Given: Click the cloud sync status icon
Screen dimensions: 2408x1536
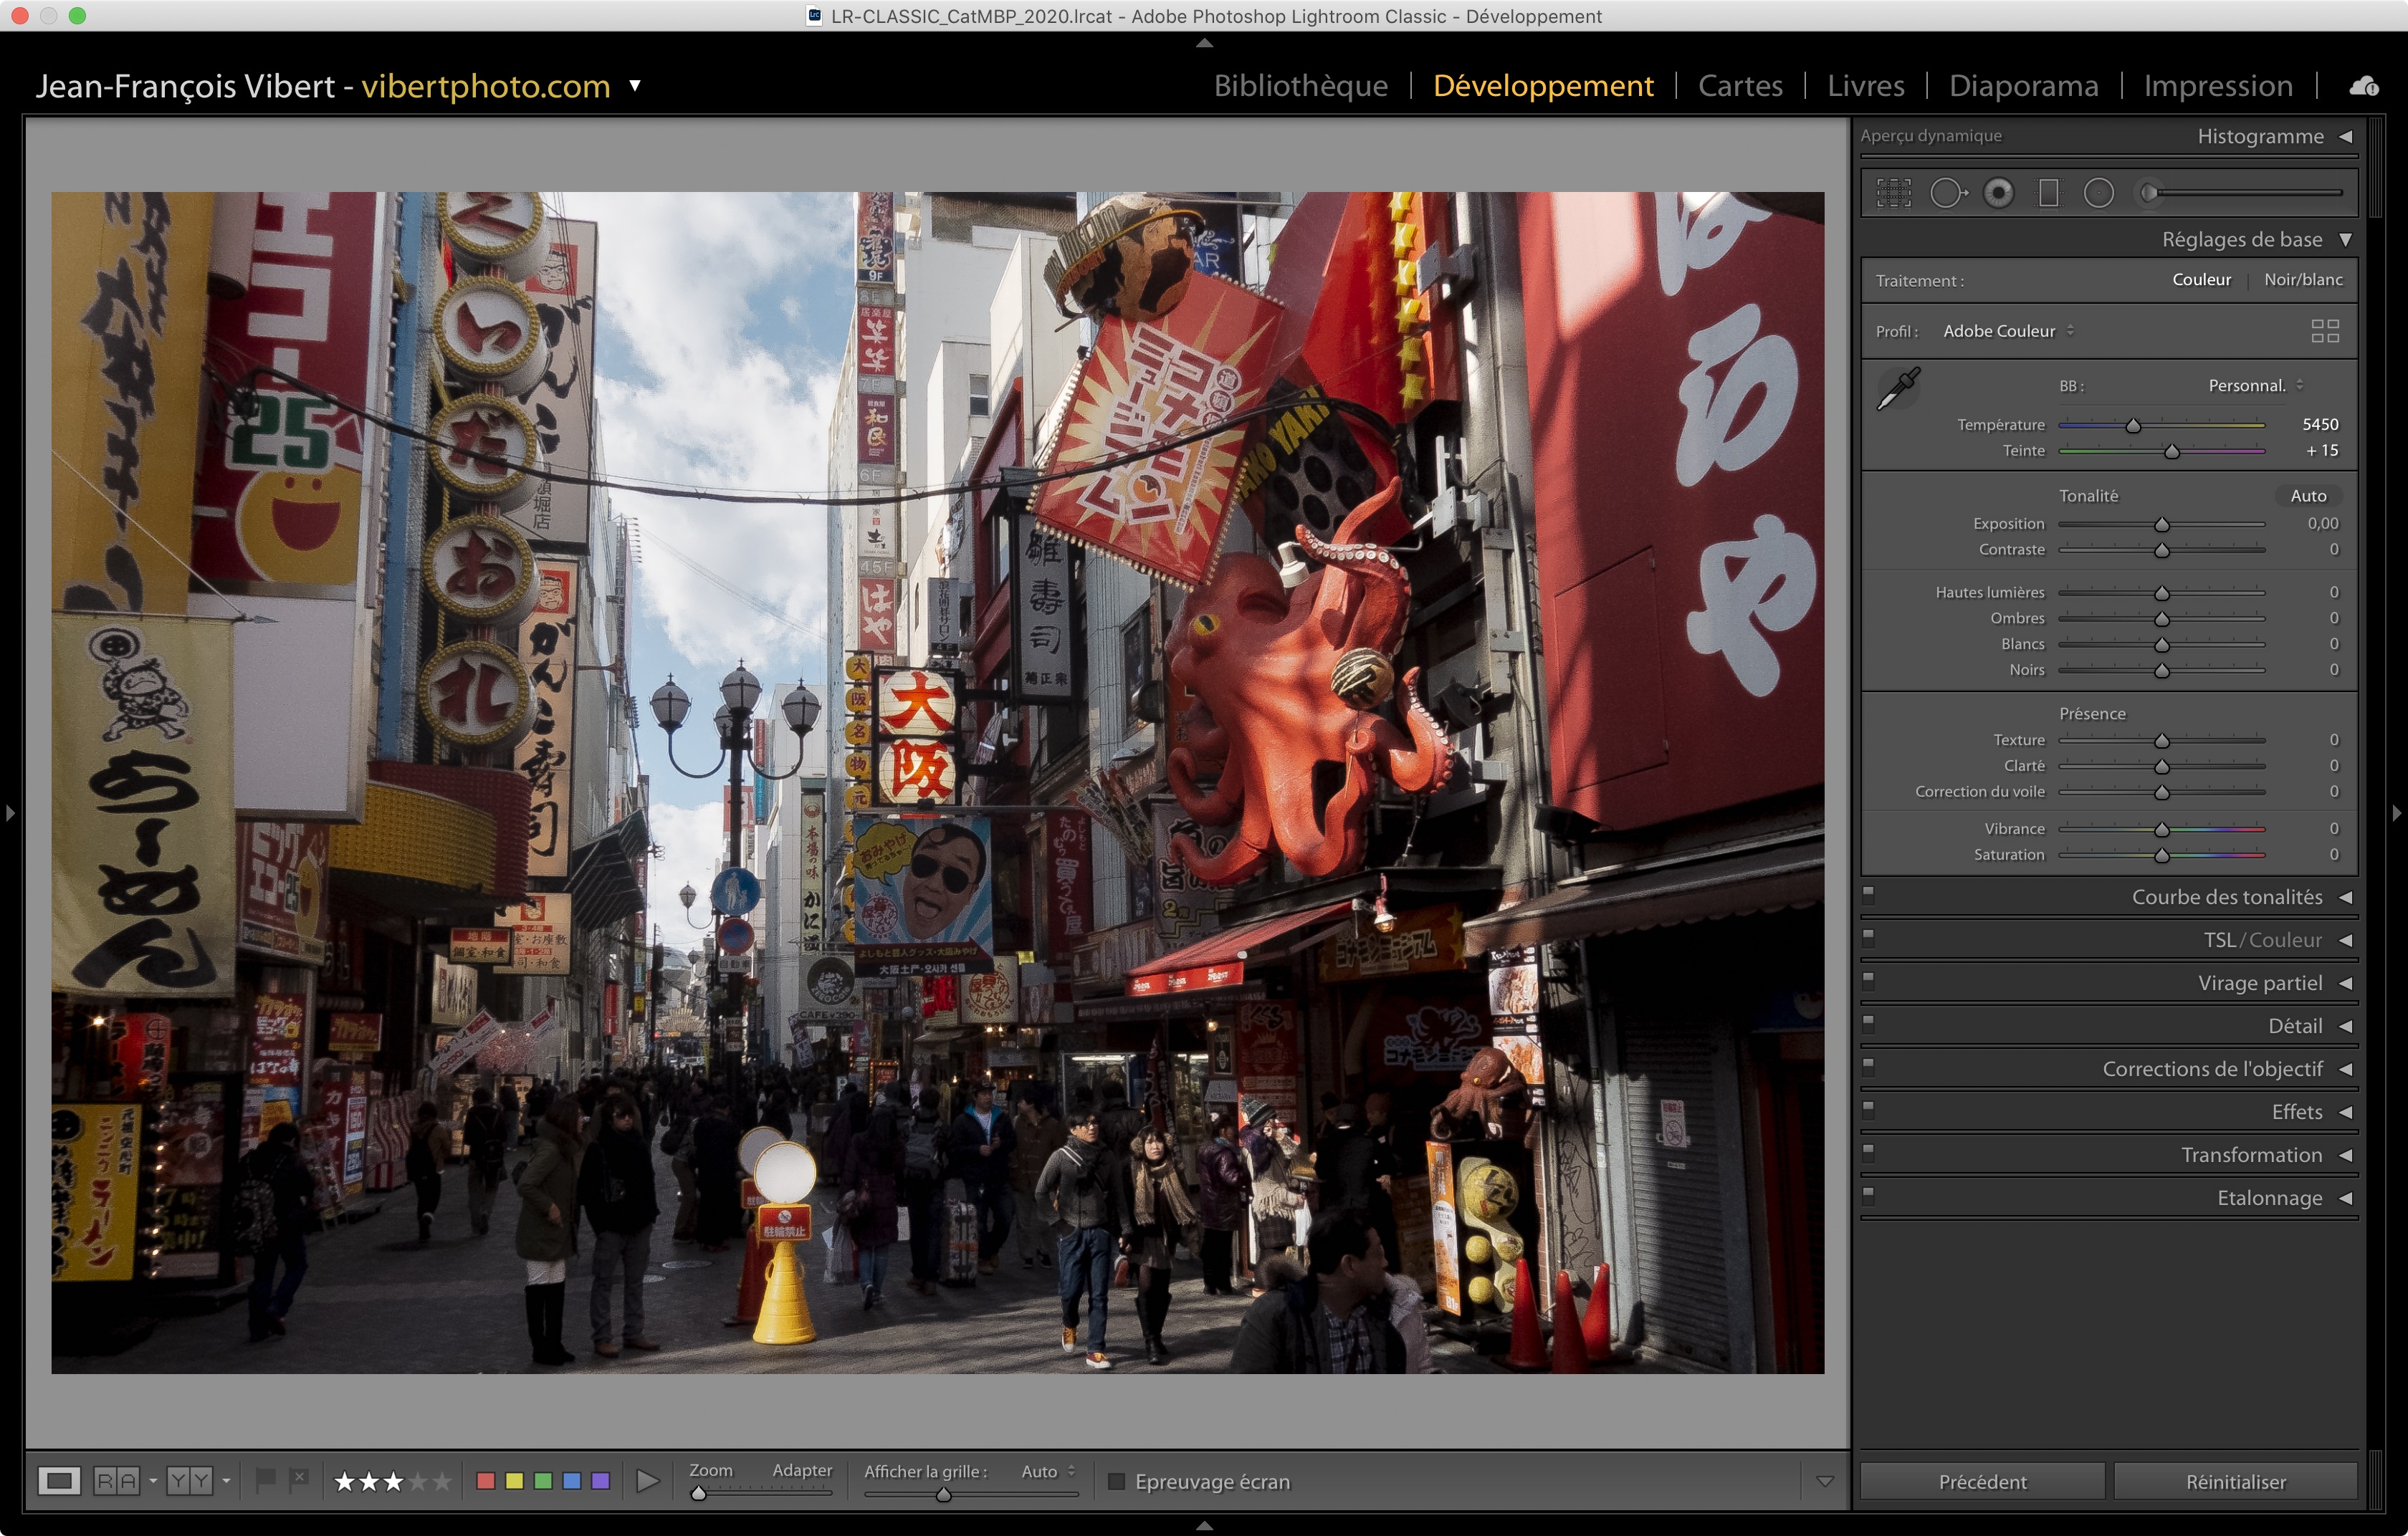Looking at the screenshot, I should pyautogui.click(x=2364, y=87).
